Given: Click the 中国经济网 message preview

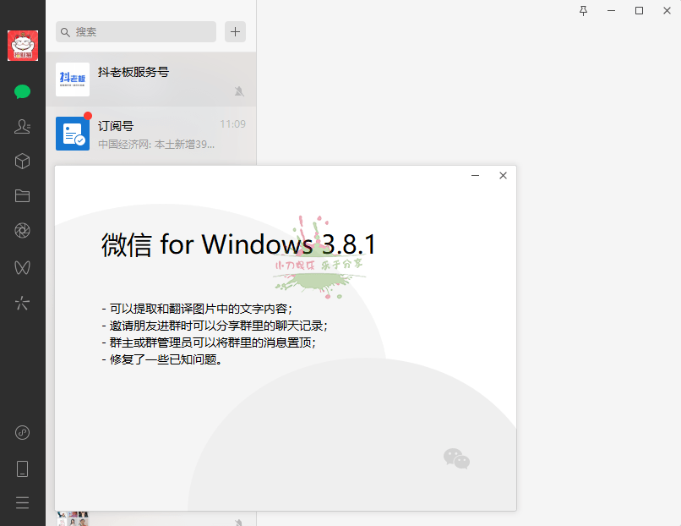Looking at the screenshot, I should point(156,145).
